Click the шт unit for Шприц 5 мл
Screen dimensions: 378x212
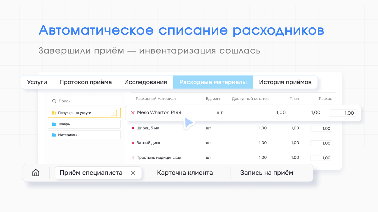(x=209, y=128)
